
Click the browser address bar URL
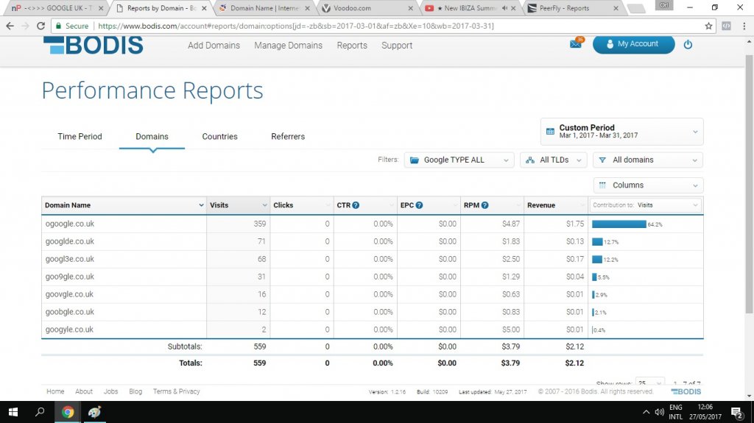click(296, 26)
